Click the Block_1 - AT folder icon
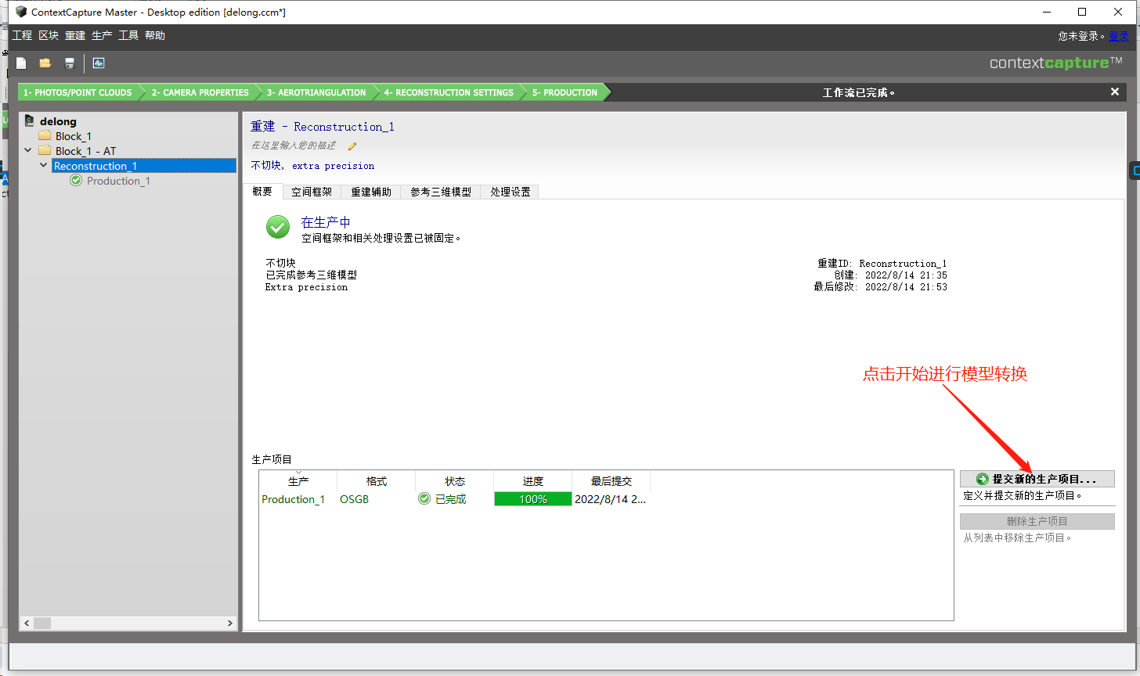Image resolution: width=1140 pixels, height=676 pixels. 45,151
